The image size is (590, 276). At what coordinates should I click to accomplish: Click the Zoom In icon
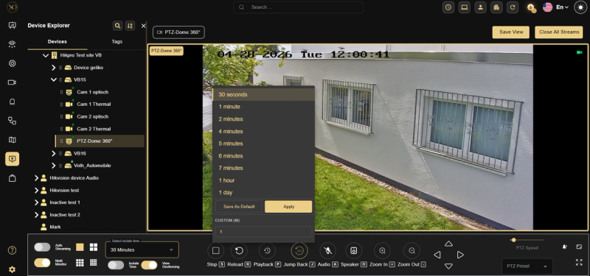click(x=382, y=251)
